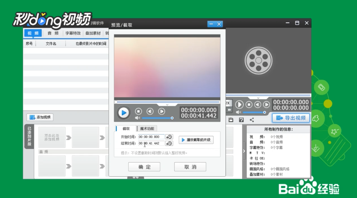Open the help question-mark icon
357x198 pixels.
[241, 120]
